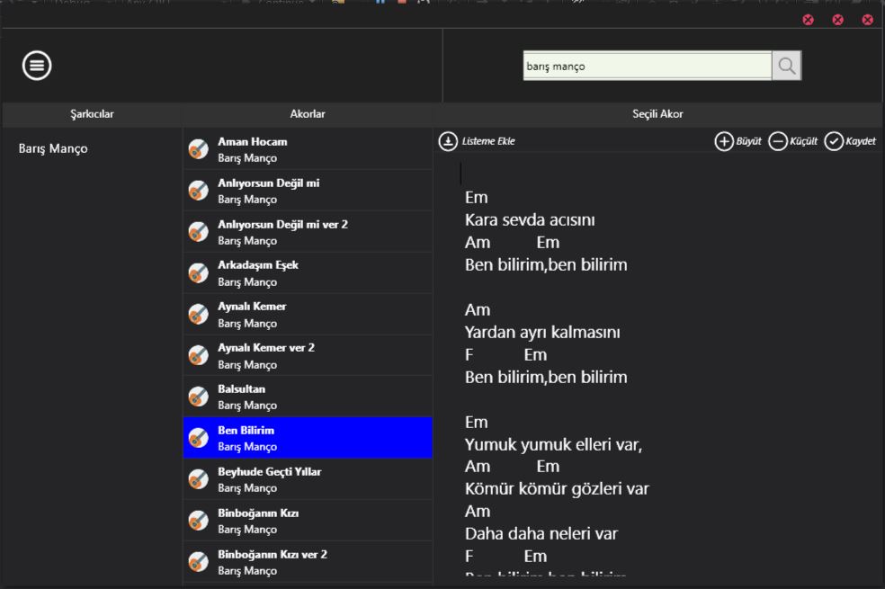The image size is (885, 589).
Task: Select the Binboğanın Kızı song
Action: [308, 520]
